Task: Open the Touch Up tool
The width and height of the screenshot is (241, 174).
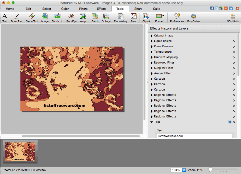Action: pos(57,18)
